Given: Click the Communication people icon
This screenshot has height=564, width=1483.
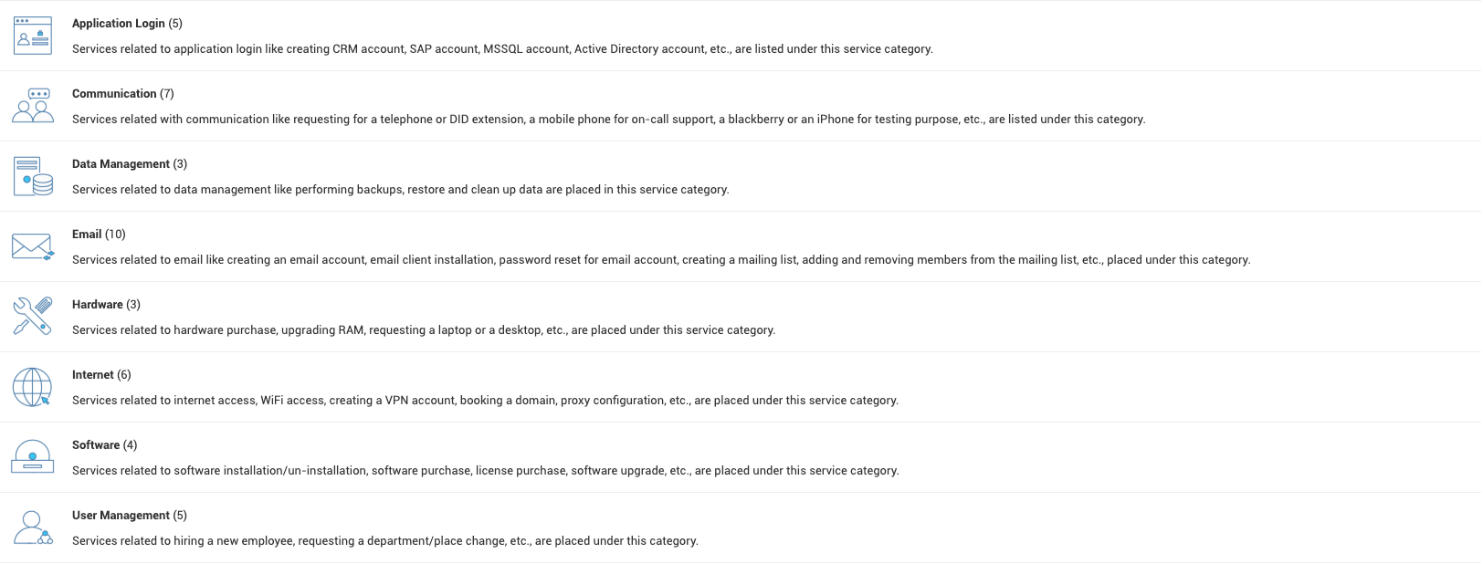Looking at the screenshot, I should click(33, 106).
